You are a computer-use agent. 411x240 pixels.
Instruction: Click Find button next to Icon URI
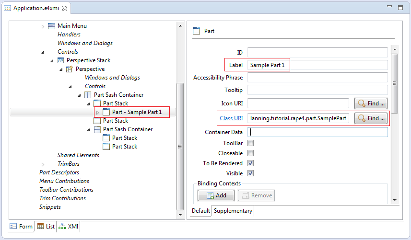(x=371, y=103)
